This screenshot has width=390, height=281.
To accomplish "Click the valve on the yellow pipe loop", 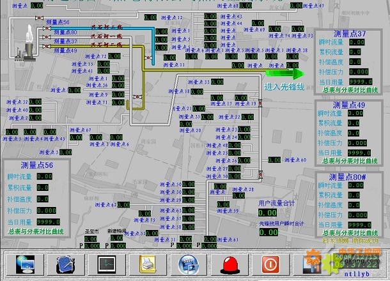I will point(137,96).
